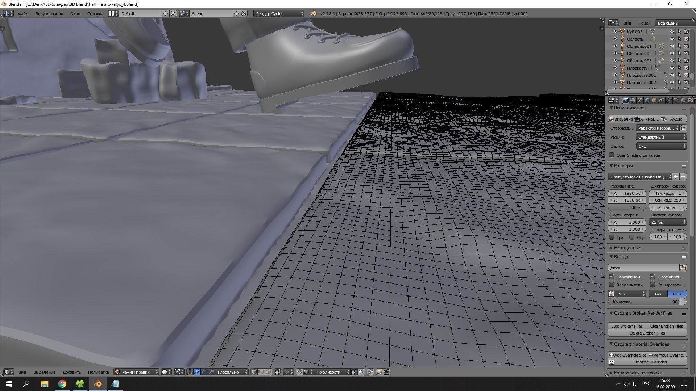This screenshot has width=696, height=391.
Task: Toggle the Open Shading Language checkbox
Action: click(612, 155)
